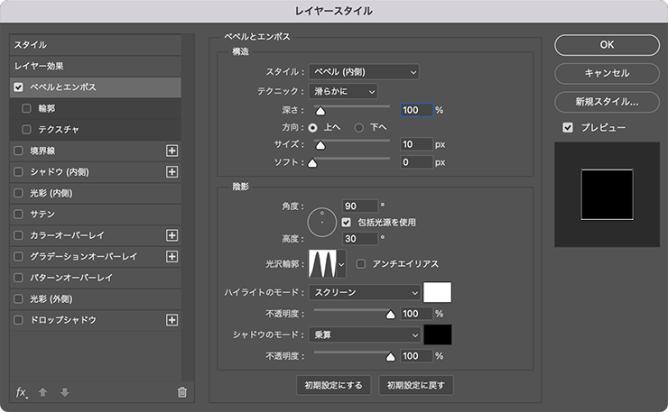Select サテン in the styles list
The height and width of the screenshot is (412, 668).
(44, 214)
